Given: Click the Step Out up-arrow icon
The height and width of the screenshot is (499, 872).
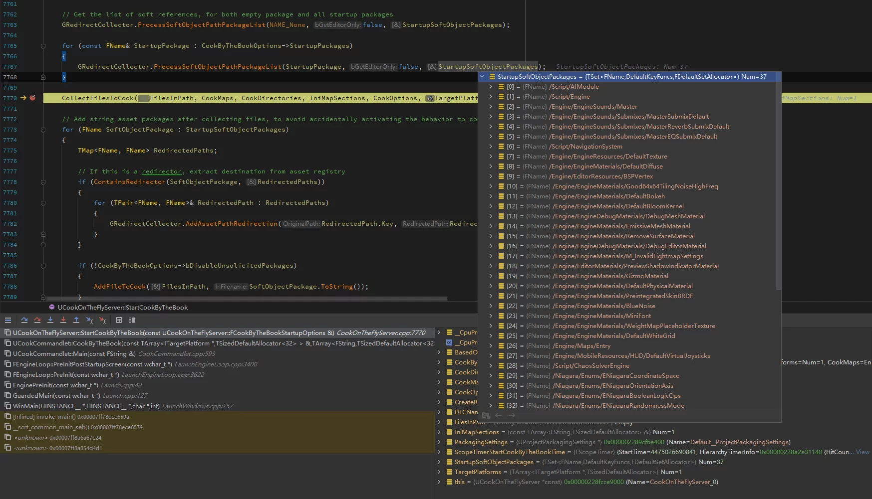Looking at the screenshot, I should coord(76,320).
